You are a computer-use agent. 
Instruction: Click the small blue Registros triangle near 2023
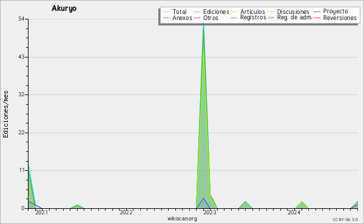click(203, 204)
